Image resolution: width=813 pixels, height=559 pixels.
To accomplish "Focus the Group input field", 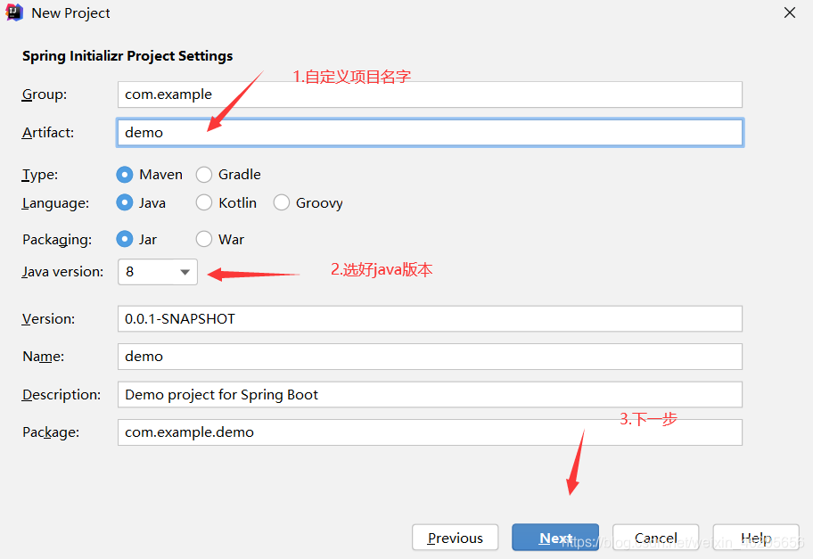I will click(430, 95).
